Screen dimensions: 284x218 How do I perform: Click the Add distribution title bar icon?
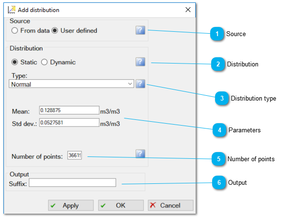tap(12, 10)
